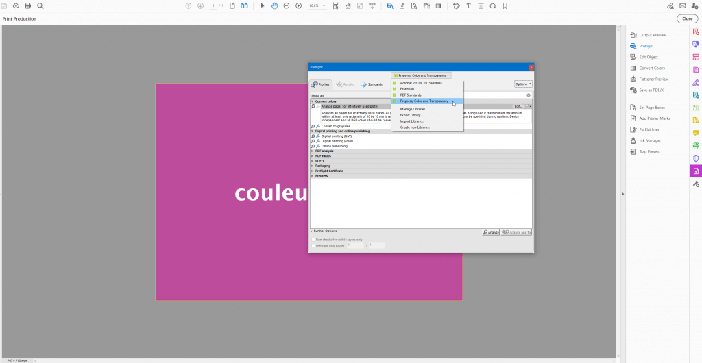The width and height of the screenshot is (702, 363).
Task: Click the Zoom In plus icon
Action: point(298,5)
